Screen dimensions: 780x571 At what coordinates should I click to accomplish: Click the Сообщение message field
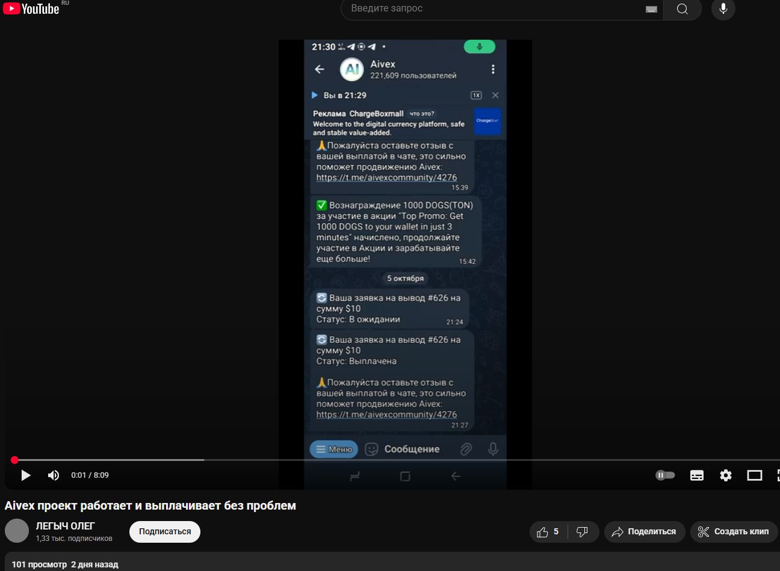click(412, 449)
